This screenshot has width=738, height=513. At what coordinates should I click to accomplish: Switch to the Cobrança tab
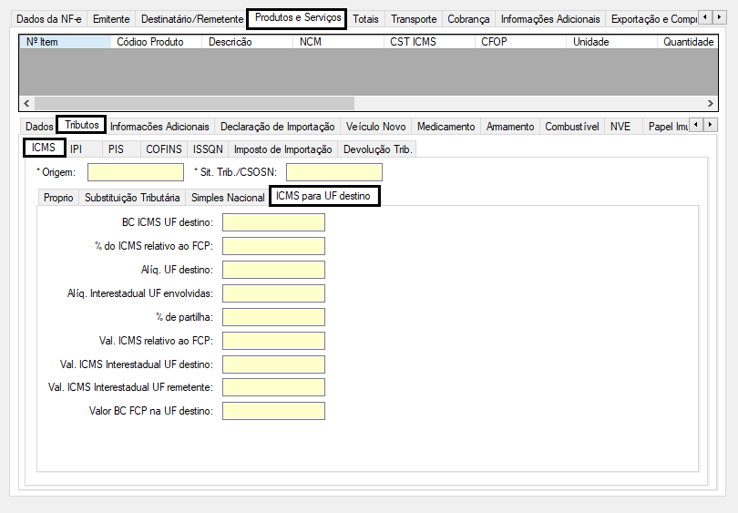pos(468,19)
